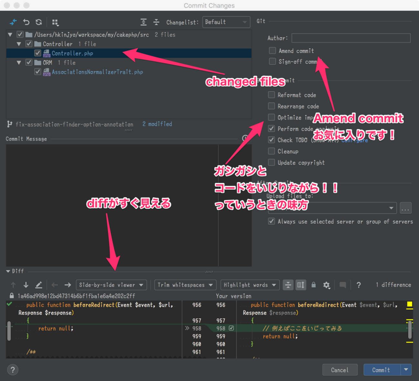Click the Collapse all icon
The image size is (419, 381).
156,22
